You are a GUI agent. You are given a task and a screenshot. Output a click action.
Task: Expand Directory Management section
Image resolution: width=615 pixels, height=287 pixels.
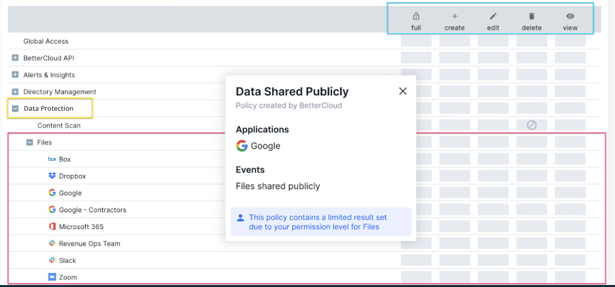15,92
